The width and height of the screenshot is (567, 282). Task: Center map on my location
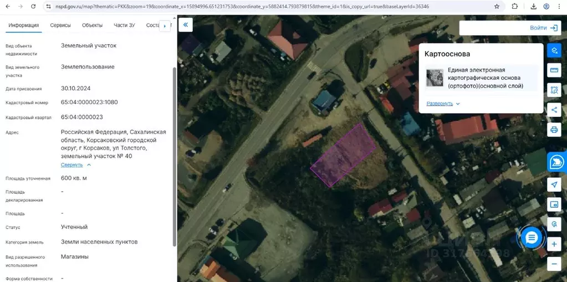click(554, 184)
